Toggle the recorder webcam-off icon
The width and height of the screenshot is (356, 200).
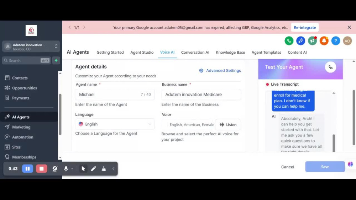pyautogui.click(x=55, y=168)
